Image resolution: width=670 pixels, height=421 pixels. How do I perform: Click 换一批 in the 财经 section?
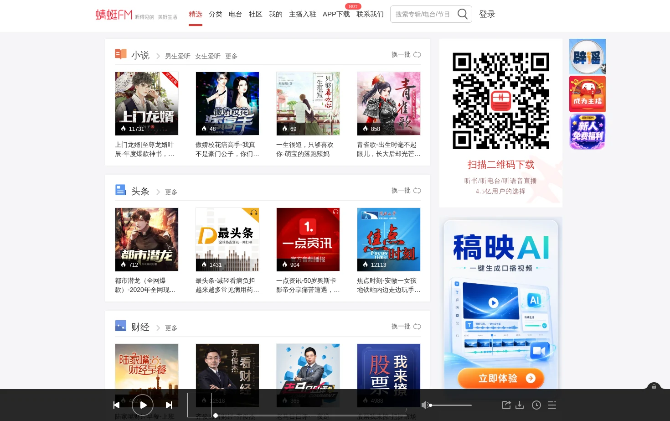click(401, 327)
